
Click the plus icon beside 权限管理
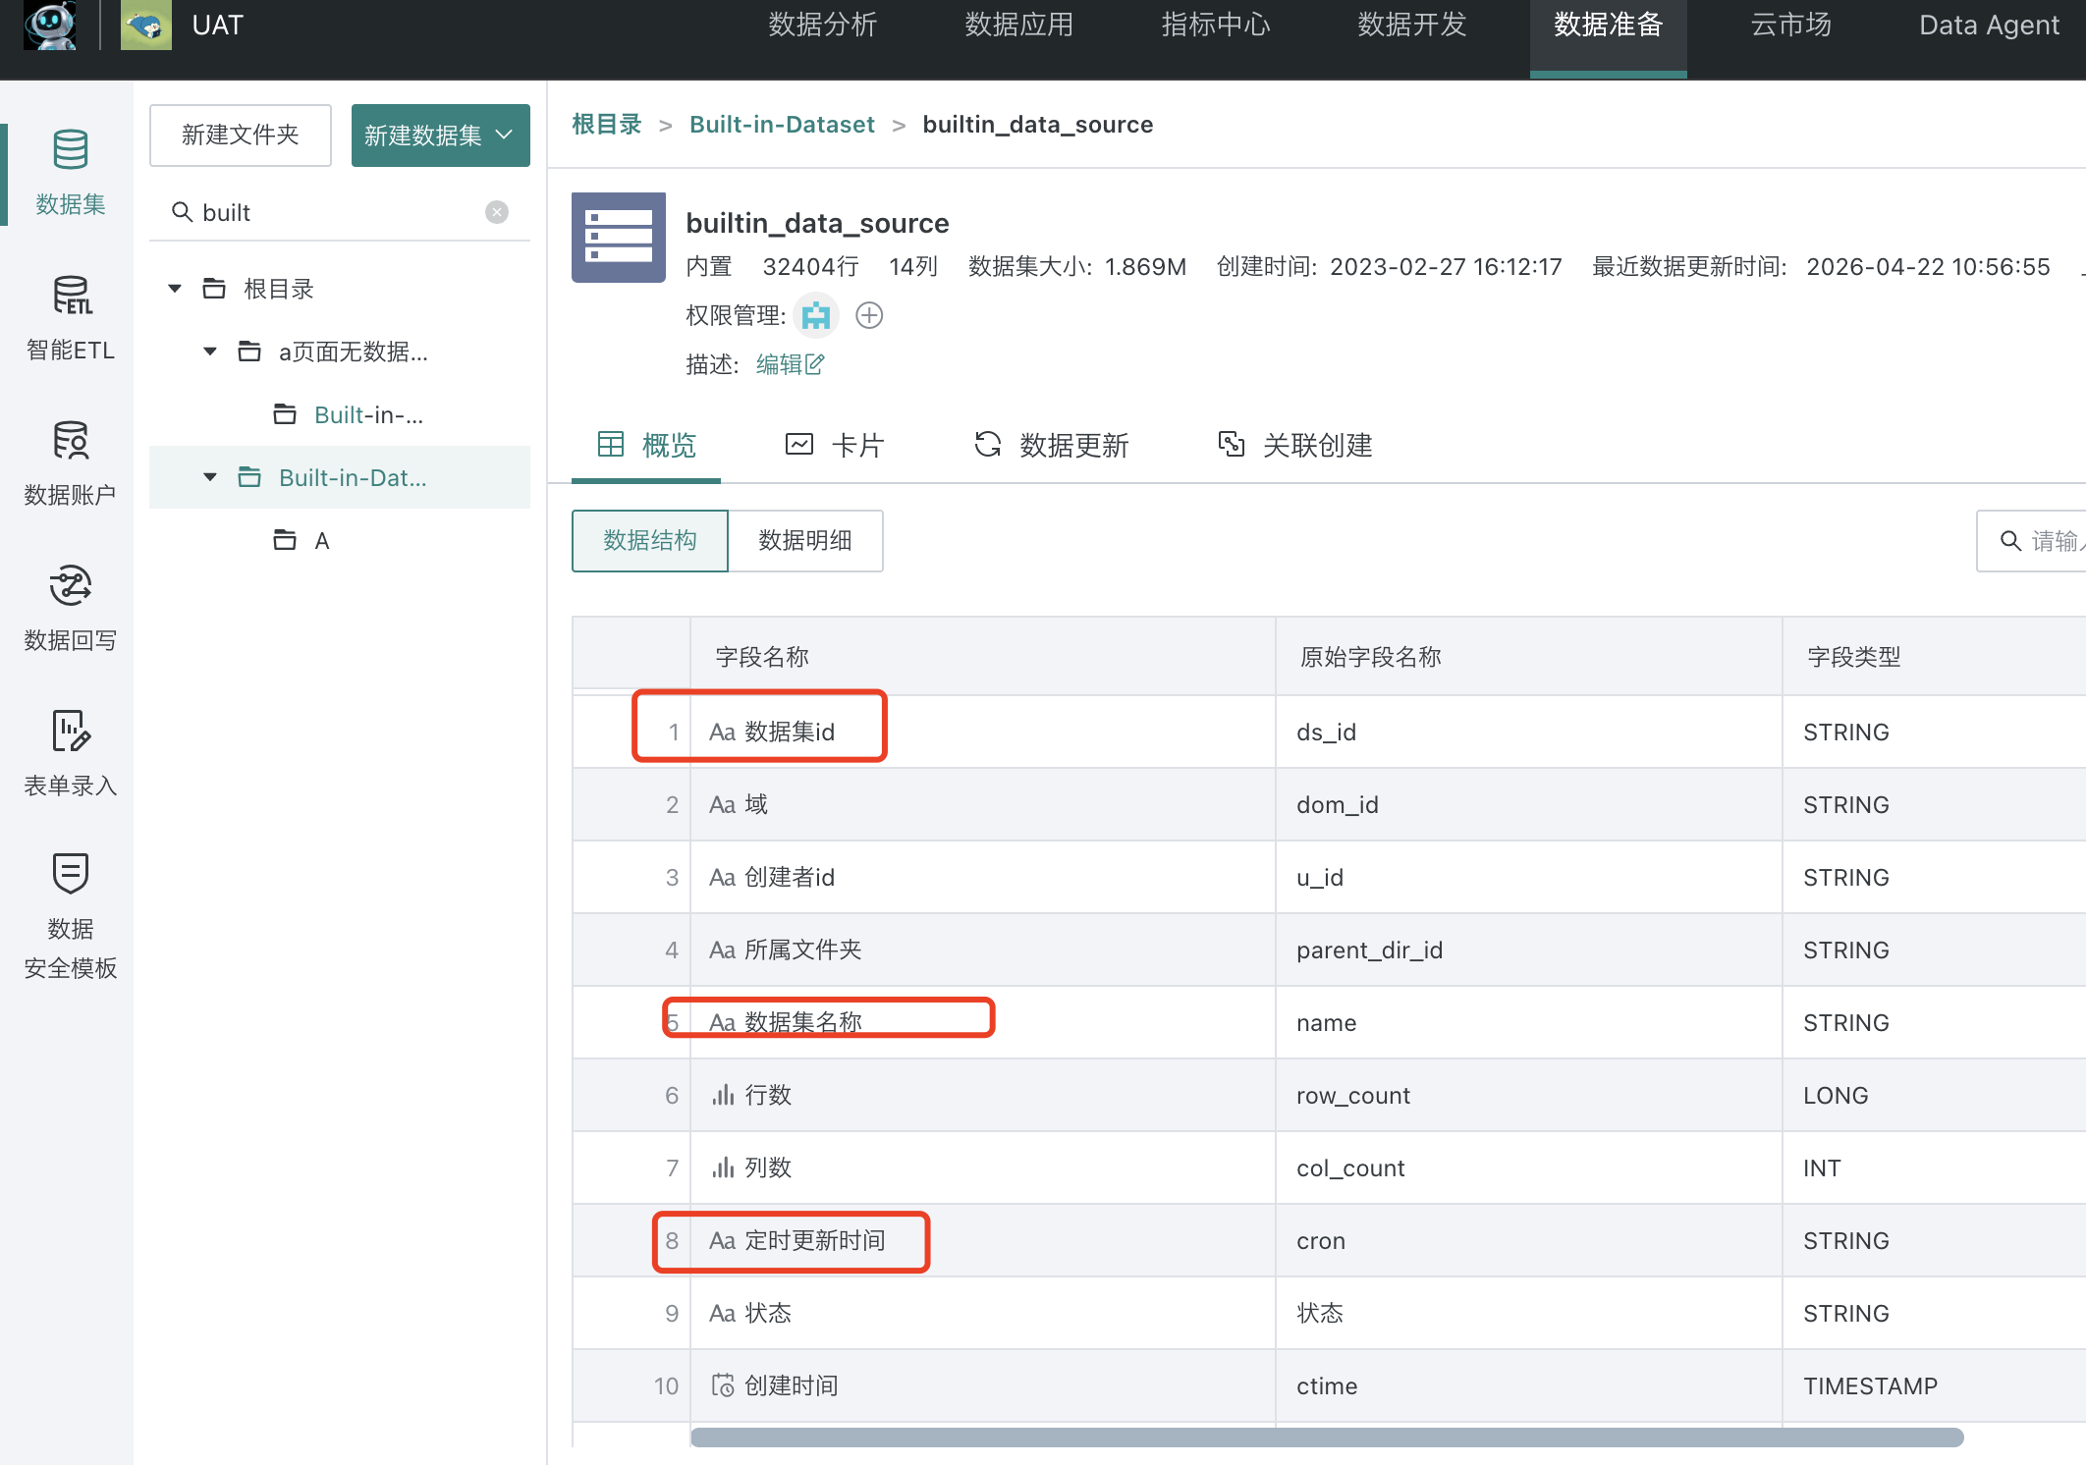(868, 315)
